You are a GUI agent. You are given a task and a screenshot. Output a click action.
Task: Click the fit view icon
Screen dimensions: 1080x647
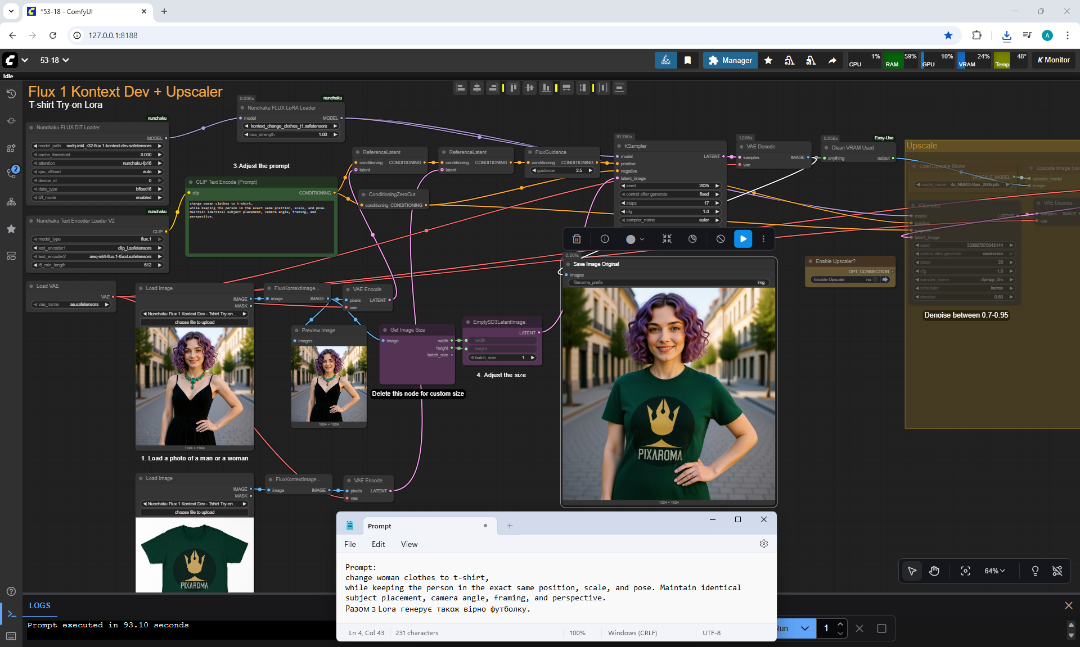pos(965,571)
